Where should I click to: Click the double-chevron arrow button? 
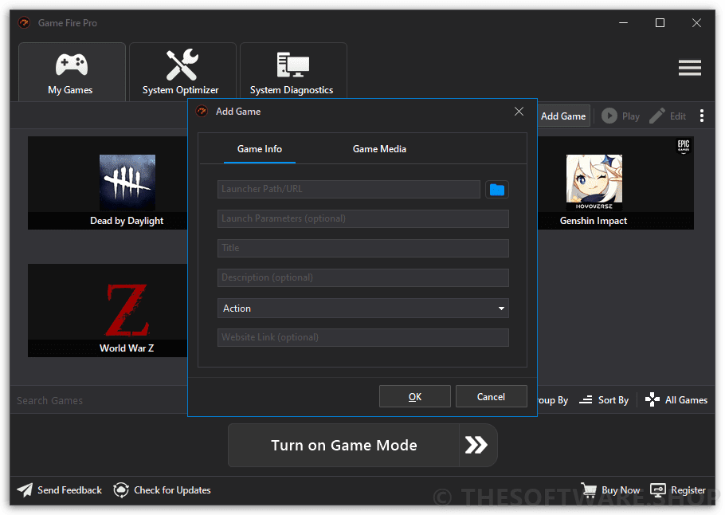[478, 445]
